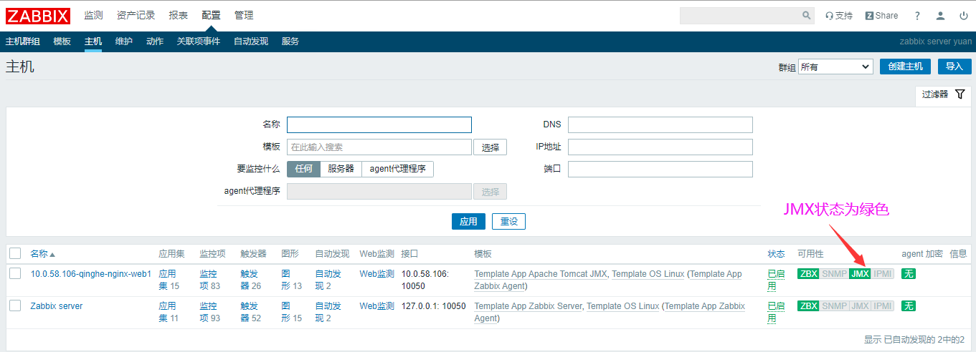976x352 pixels.
Task: Go to 服务 submenu
Action: 290,41
